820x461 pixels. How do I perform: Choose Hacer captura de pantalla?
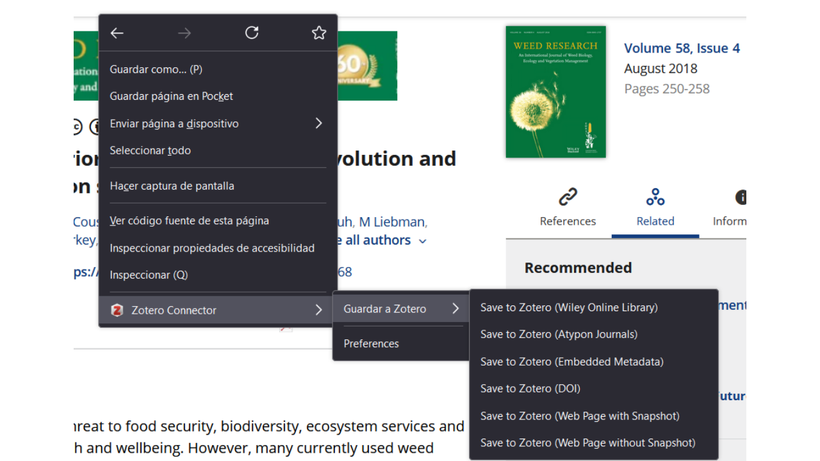pyautogui.click(x=172, y=186)
